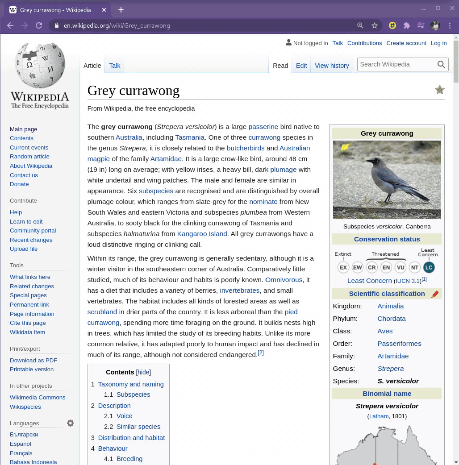459x465 pixels.
Task: Click the red pencil edit taxonomy icon
Action: [435, 294]
